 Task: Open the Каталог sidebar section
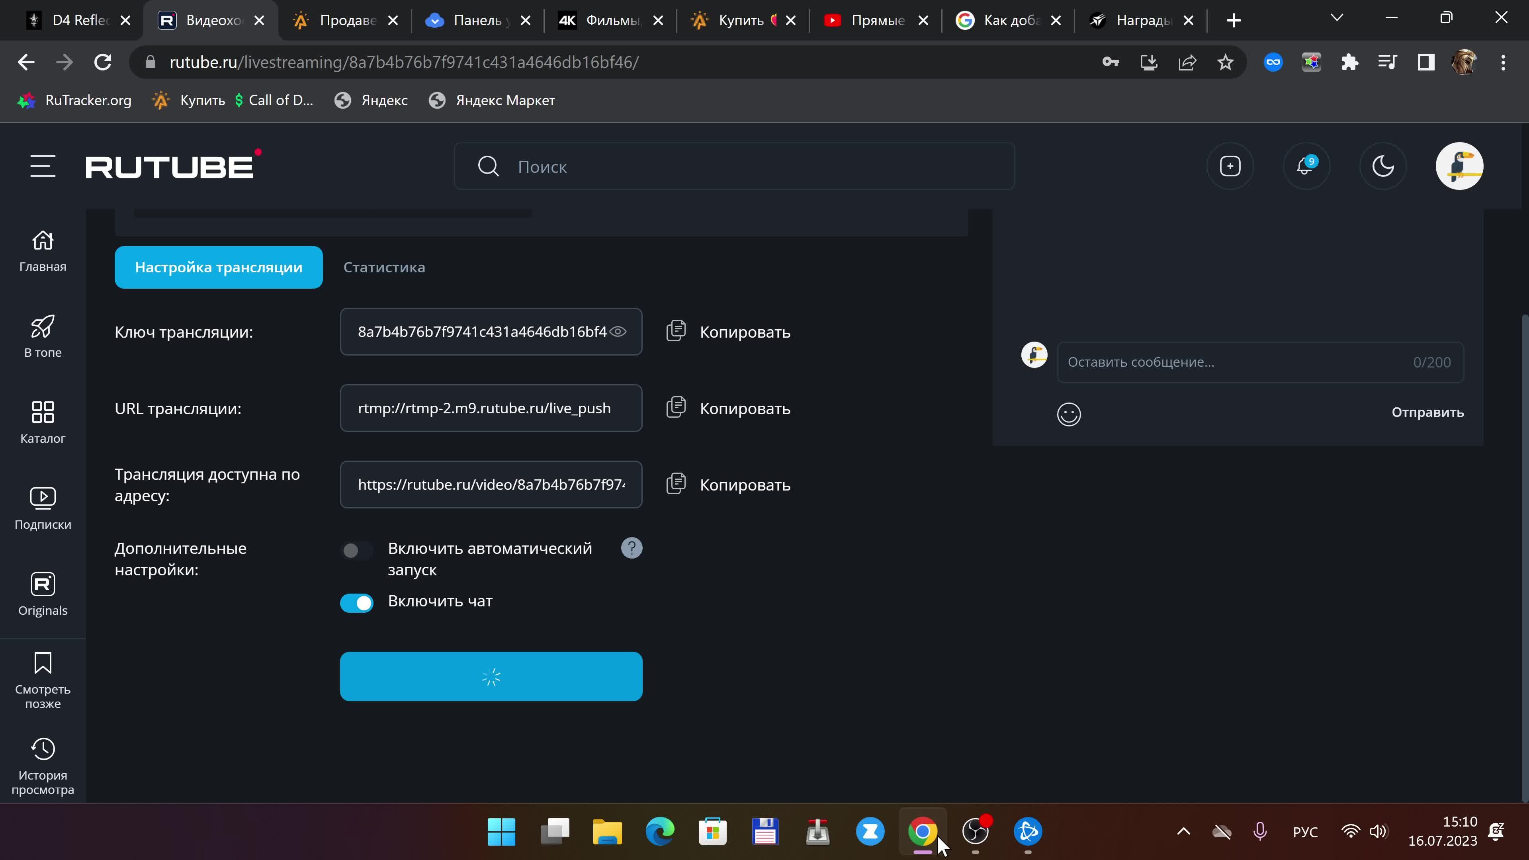43,422
